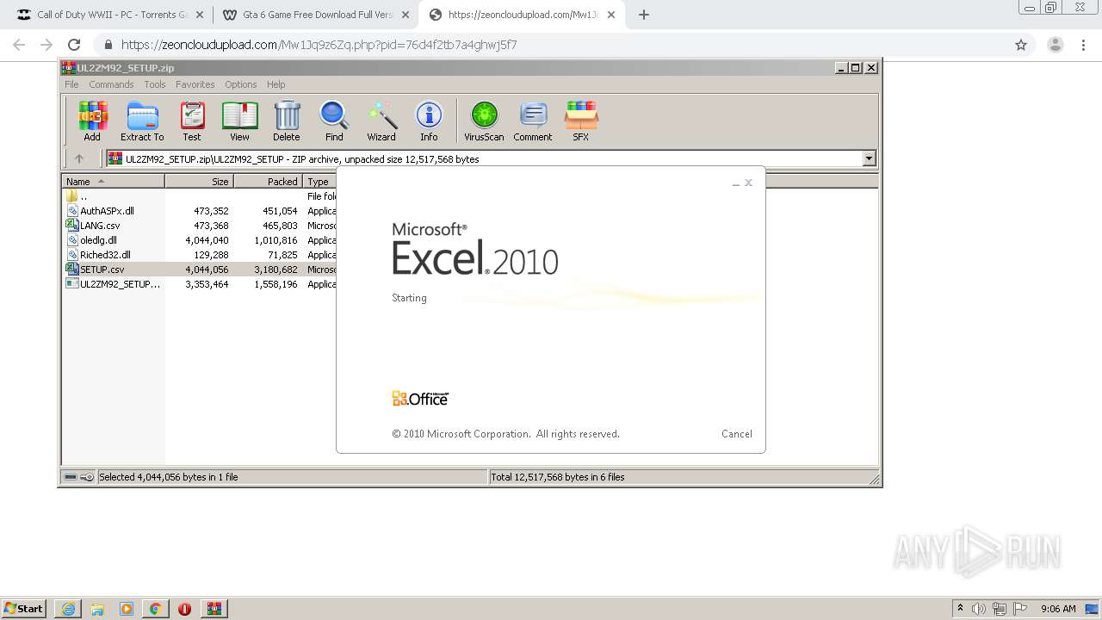Open a new browser tab
The width and height of the screenshot is (1102, 620).
(x=644, y=15)
